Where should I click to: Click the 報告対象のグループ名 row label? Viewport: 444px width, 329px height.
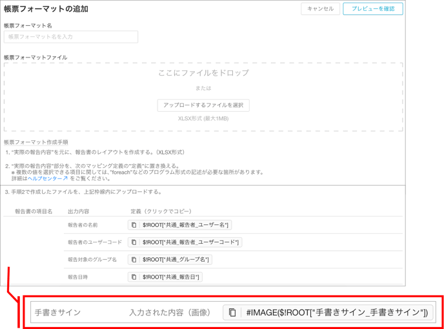(92, 259)
